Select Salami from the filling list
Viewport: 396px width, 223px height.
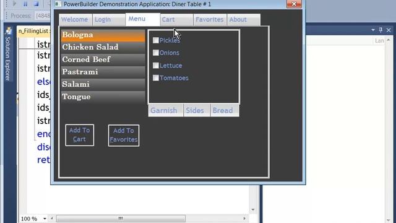(x=103, y=84)
